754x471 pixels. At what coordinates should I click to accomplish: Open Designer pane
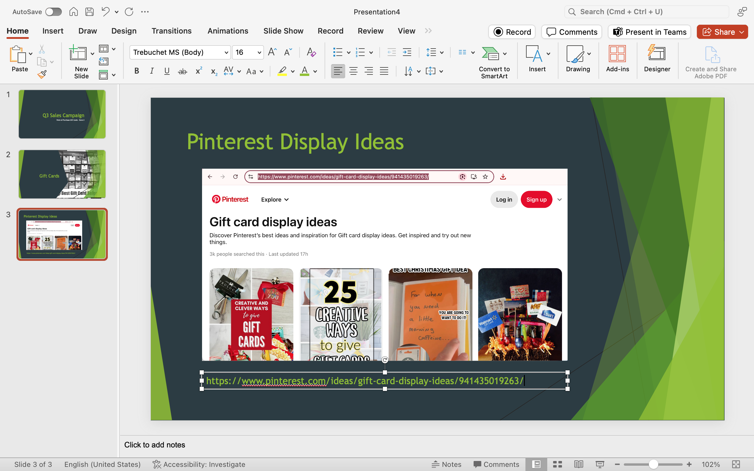click(x=657, y=59)
